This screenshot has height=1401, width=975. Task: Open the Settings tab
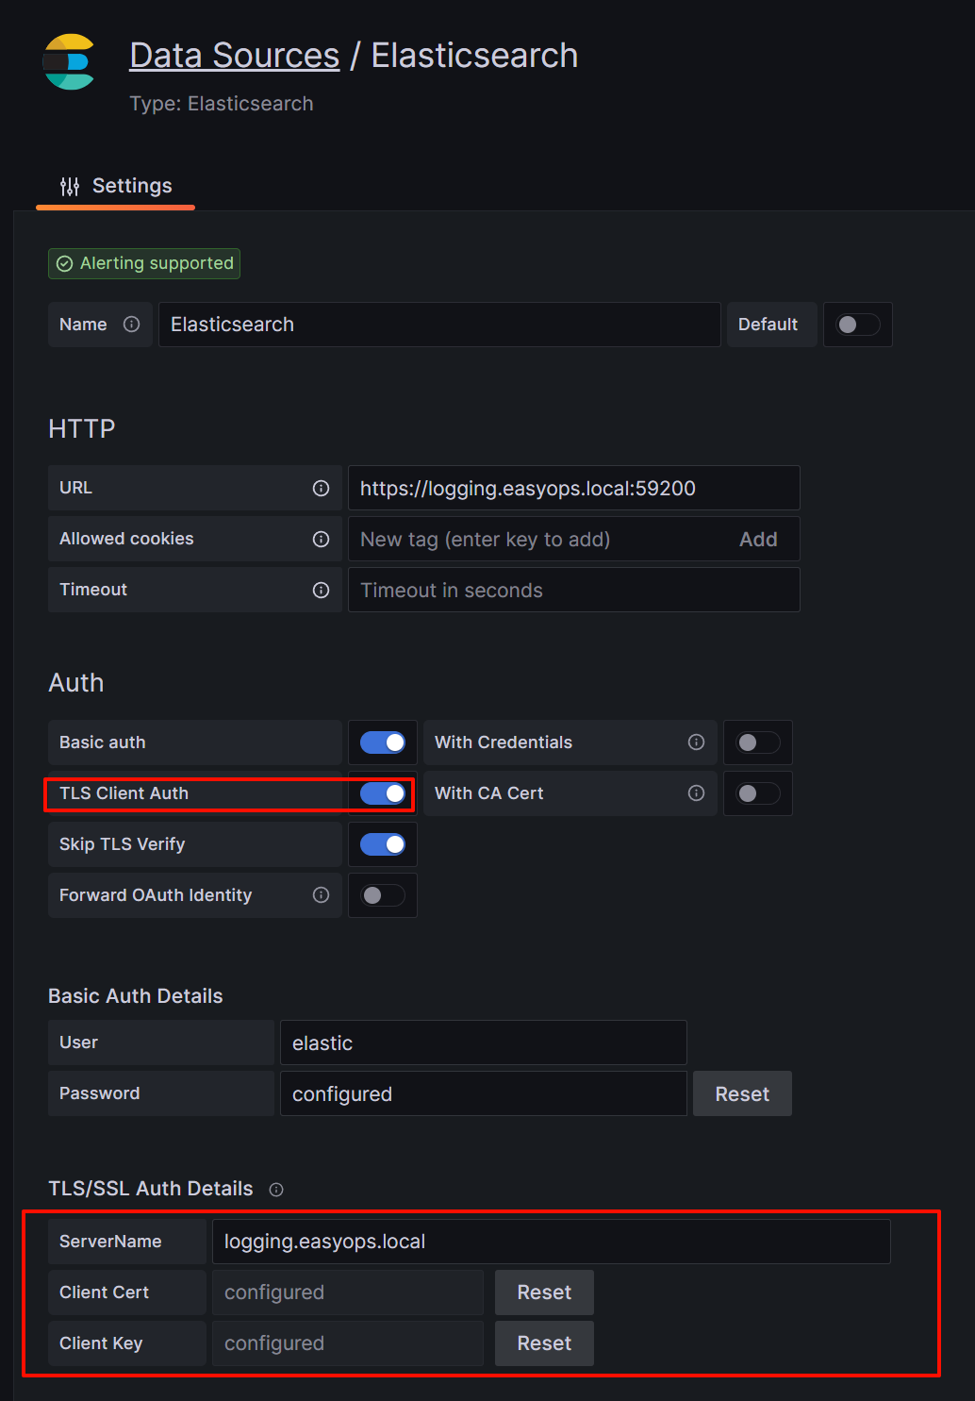(116, 186)
